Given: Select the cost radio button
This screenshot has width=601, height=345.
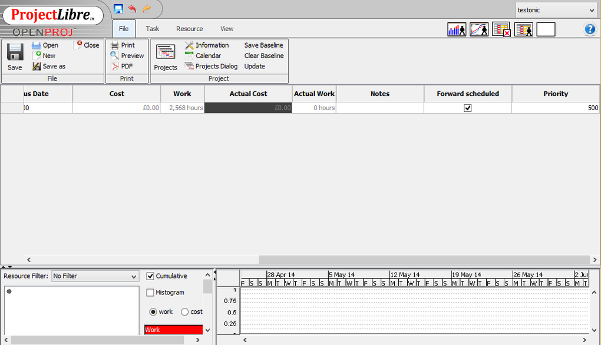Looking at the screenshot, I should (185, 311).
